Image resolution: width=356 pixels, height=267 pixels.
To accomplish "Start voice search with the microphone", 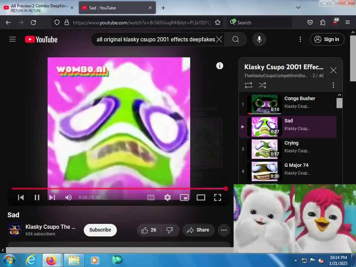I will (259, 40).
